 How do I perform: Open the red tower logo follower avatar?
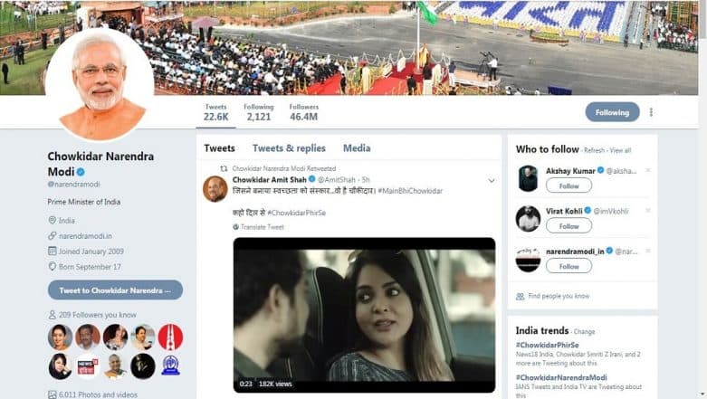(170, 337)
